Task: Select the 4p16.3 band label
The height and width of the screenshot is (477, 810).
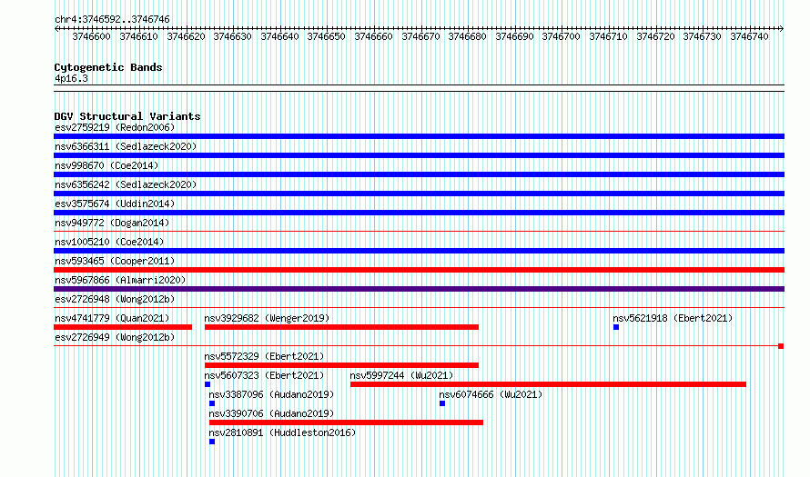Action: coord(71,78)
